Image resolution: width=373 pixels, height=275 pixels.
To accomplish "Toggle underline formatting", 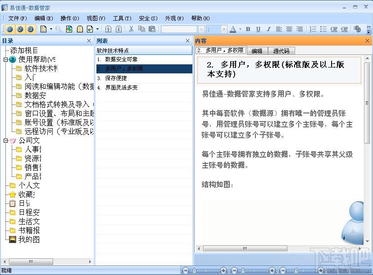I will (258, 29).
